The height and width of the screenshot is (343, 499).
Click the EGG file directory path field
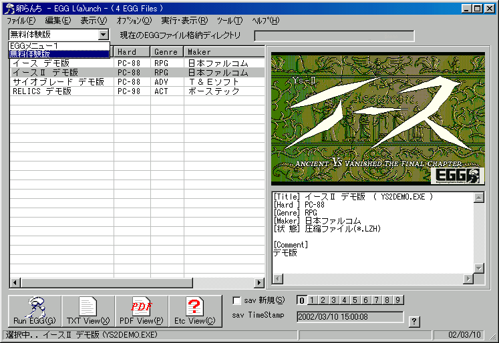[x=334, y=36]
